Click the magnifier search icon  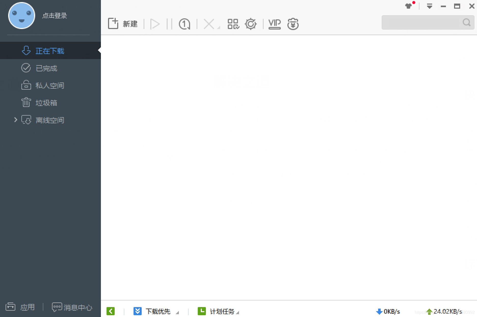467,22
